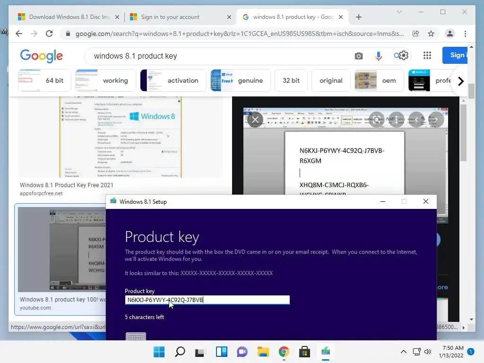Click the padlock icon in the address bar
The image size is (484, 363).
click(68, 34)
